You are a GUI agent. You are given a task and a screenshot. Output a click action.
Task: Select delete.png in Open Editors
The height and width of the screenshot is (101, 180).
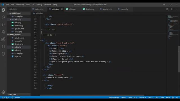(19, 26)
